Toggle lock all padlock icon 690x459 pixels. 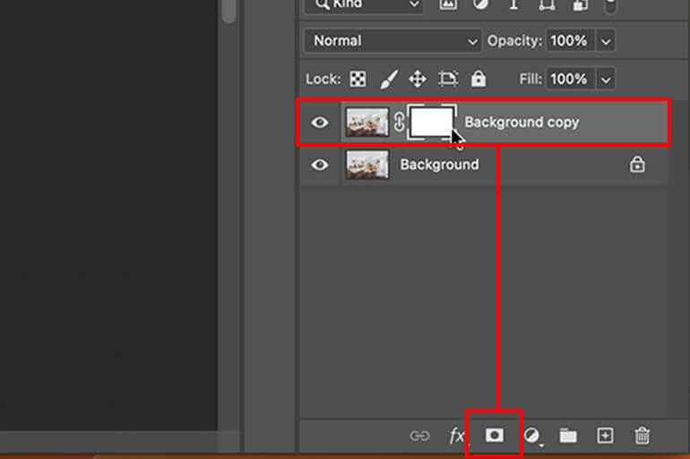click(479, 79)
